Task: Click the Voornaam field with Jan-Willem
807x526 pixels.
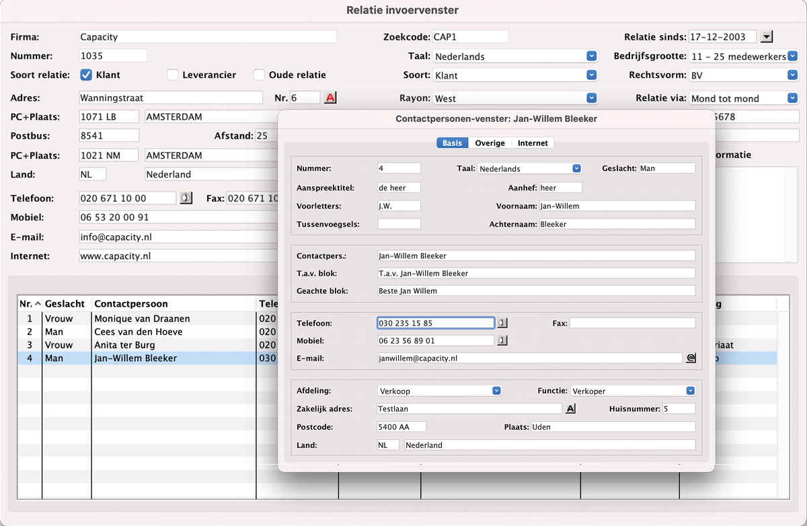Action: [x=617, y=206]
